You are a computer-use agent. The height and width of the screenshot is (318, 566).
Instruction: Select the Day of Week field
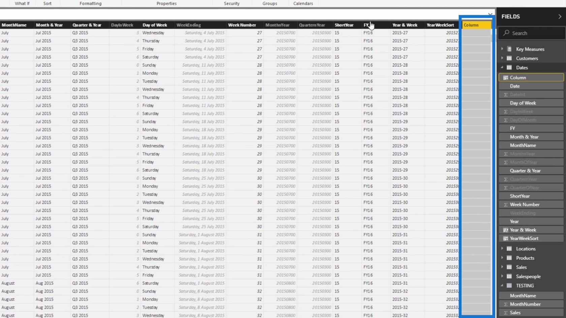pos(531,103)
